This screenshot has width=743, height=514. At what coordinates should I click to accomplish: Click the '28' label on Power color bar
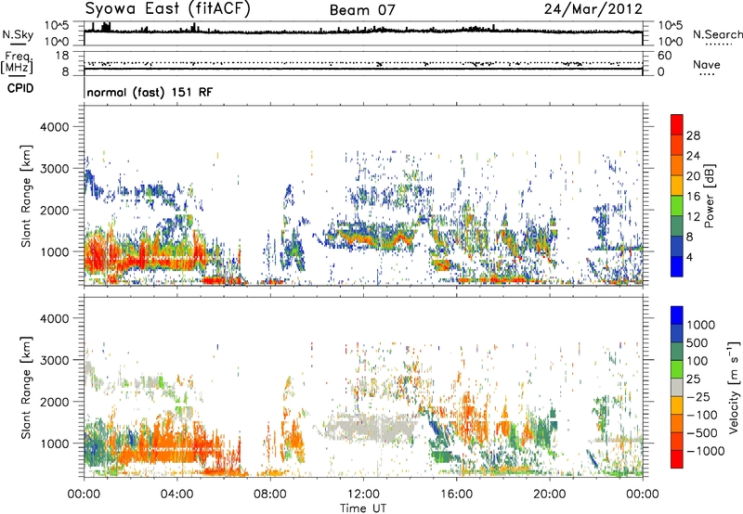point(693,135)
